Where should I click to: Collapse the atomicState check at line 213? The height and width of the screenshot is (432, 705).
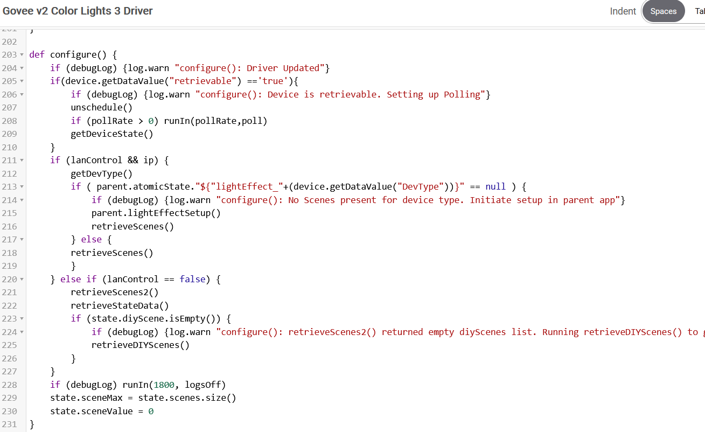pos(22,187)
